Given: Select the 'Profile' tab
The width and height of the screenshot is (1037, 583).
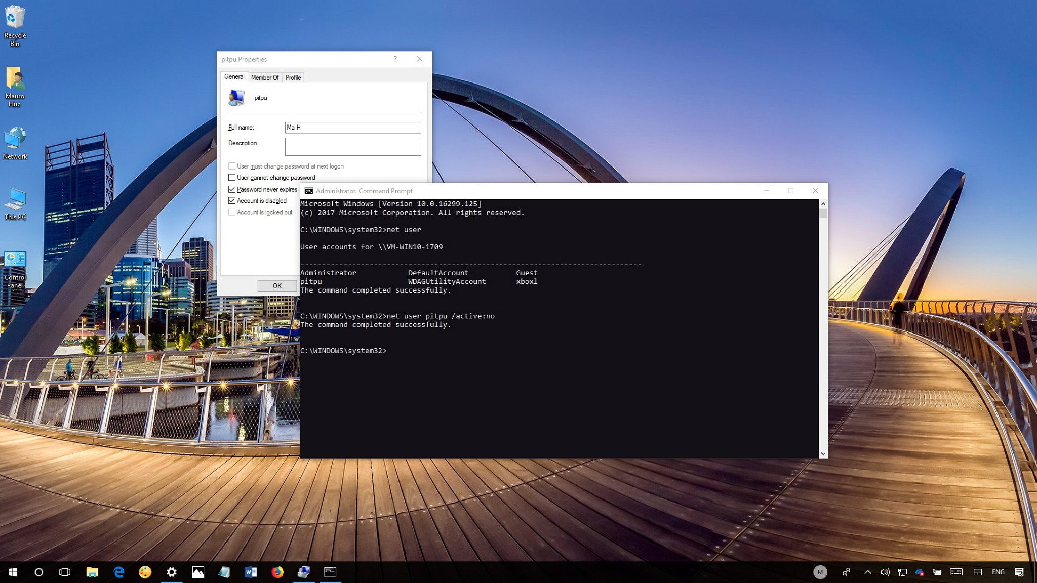Looking at the screenshot, I should click(x=292, y=77).
